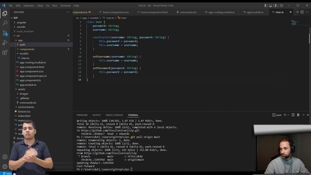
Task: Open the View menu
Action: coord(40,5)
